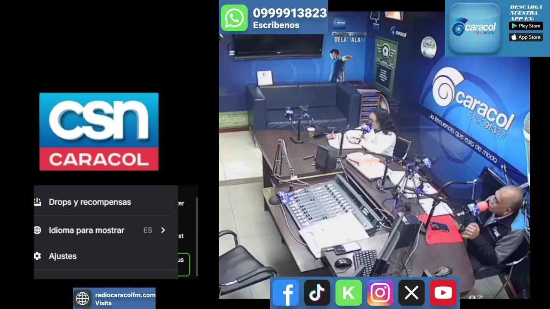Expand the language submenu chevron
Image resolution: width=550 pixels, height=309 pixels.
coord(163,230)
